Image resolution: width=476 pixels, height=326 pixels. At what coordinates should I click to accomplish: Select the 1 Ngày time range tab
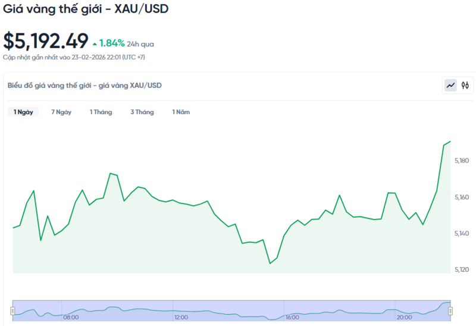[23, 112]
